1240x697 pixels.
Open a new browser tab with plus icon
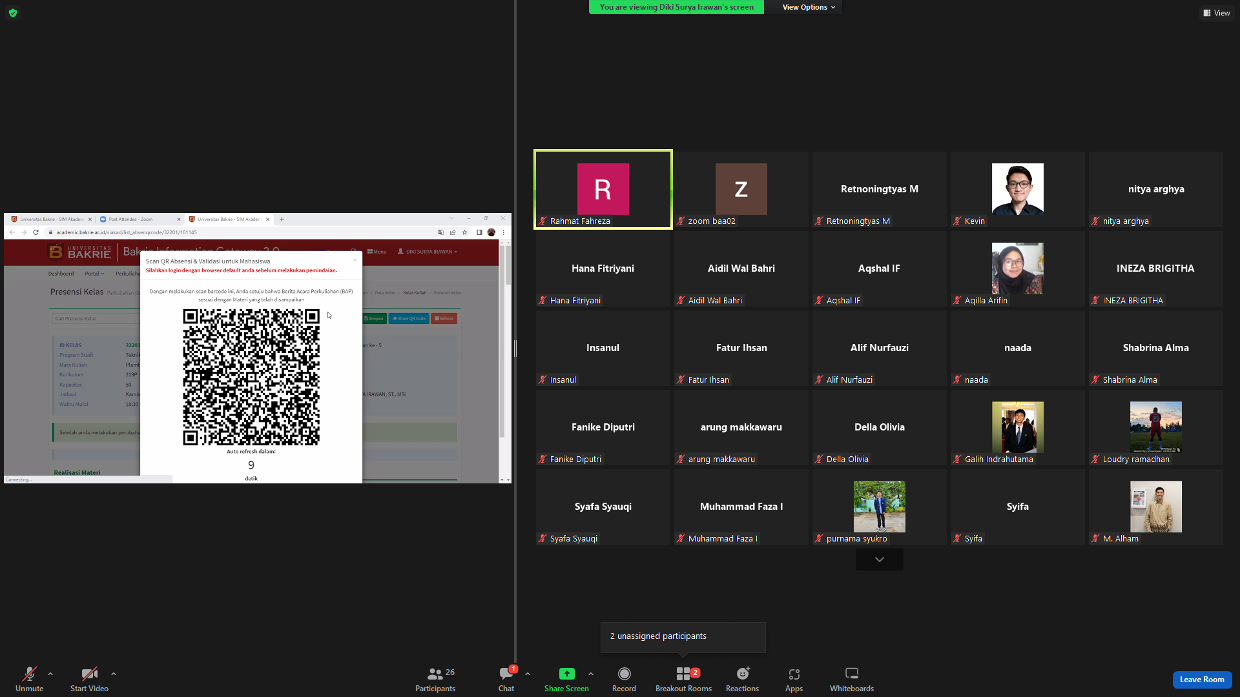pos(282,219)
